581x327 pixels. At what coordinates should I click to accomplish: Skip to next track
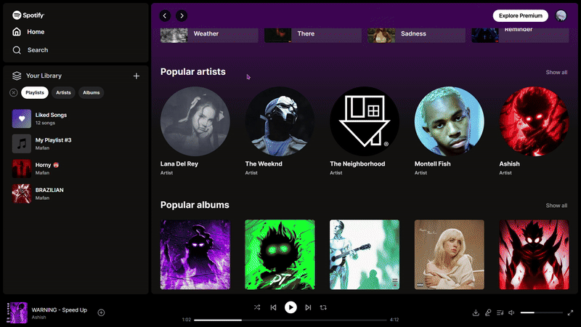click(308, 307)
